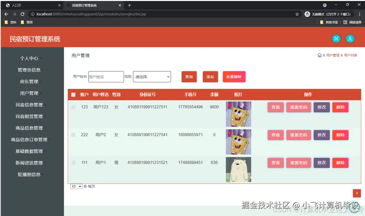Click the 查询 search button
Image resolution: width=365 pixels, height=216 pixels.
click(x=189, y=77)
